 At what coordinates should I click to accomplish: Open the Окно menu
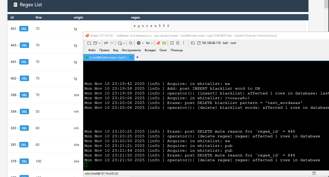coord(163,50)
